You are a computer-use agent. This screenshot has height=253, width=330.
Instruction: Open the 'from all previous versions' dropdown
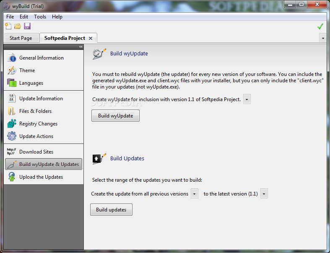(195, 193)
